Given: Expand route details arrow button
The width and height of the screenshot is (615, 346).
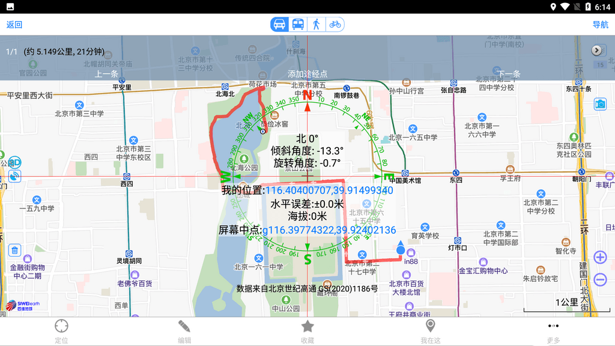Looking at the screenshot, I should (x=596, y=50).
